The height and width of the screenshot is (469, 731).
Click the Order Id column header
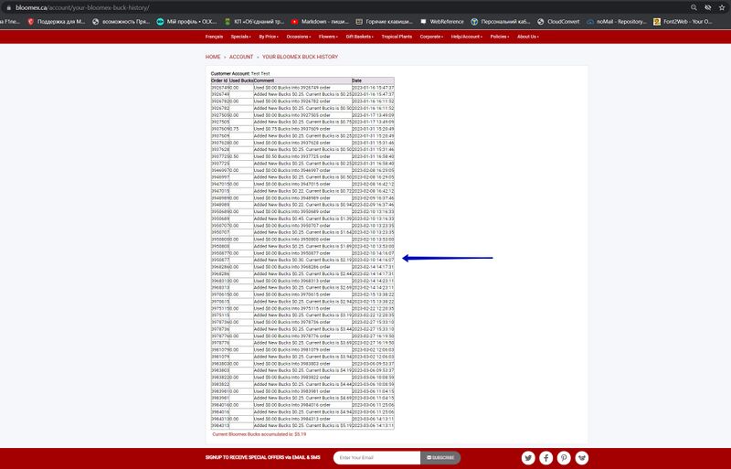tap(219, 80)
